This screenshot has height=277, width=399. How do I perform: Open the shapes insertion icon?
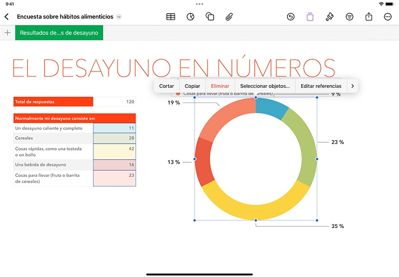coord(210,17)
